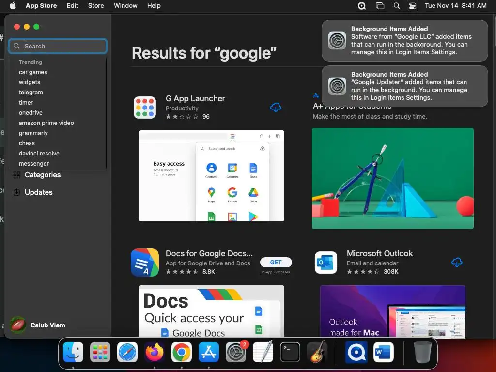Open System Settings with badge in Dock
Viewport: 496px width, 372px height.
pyautogui.click(x=236, y=352)
